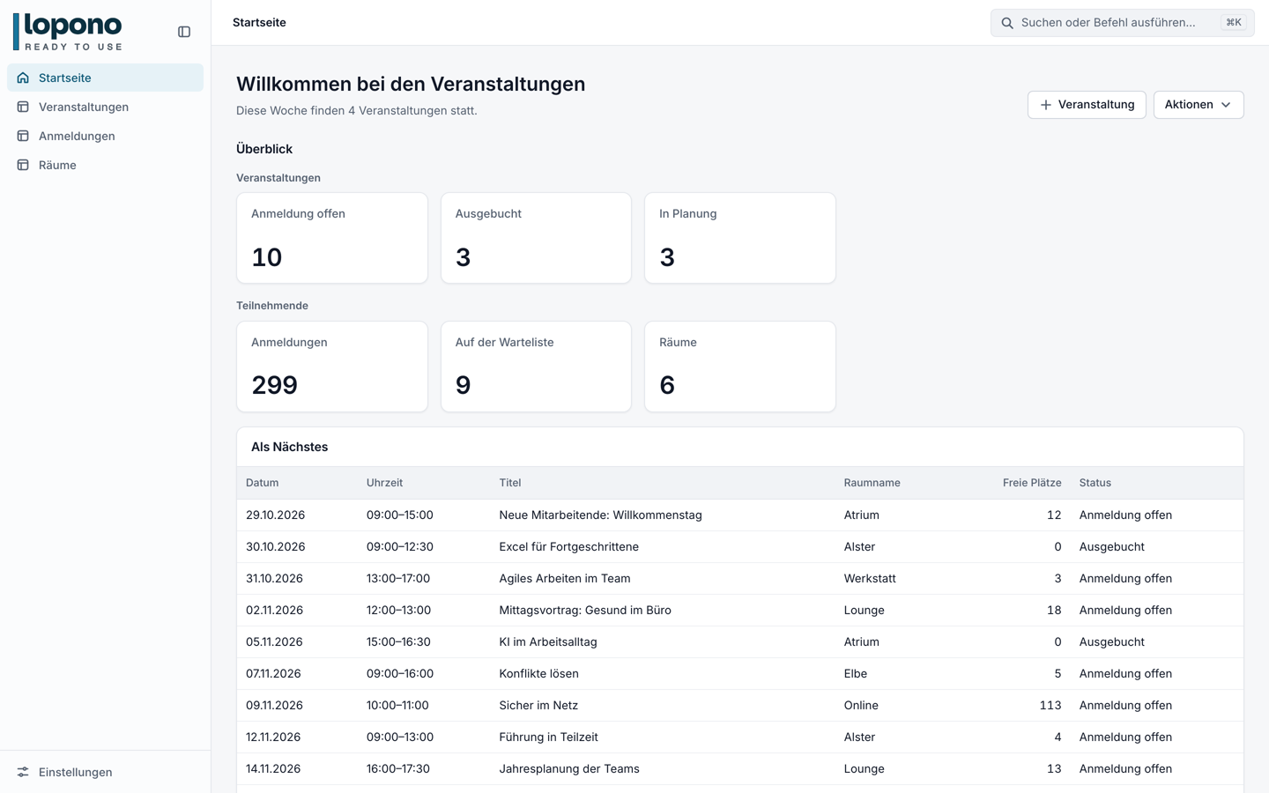This screenshot has height=793, width=1269.
Task: Click the 'Online' room cell
Action: [861, 706]
